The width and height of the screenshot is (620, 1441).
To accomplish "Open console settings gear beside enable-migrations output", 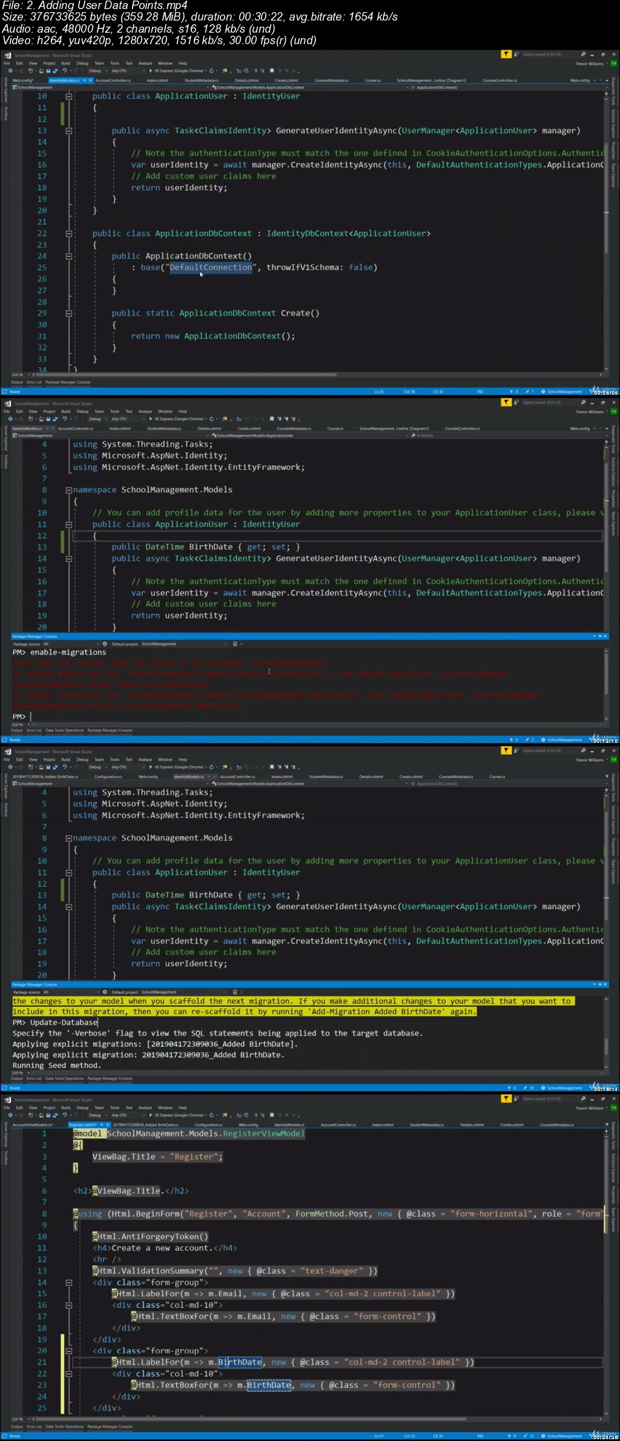I will click(105, 644).
